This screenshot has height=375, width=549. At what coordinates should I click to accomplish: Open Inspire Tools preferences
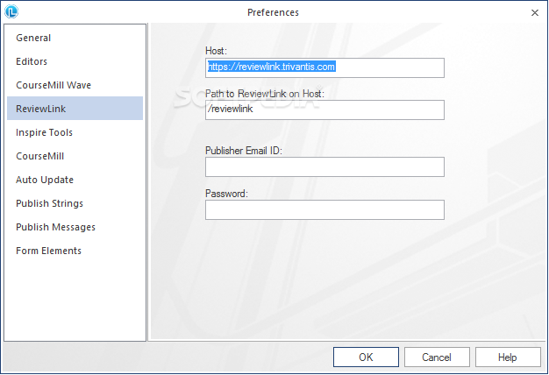(75, 132)
